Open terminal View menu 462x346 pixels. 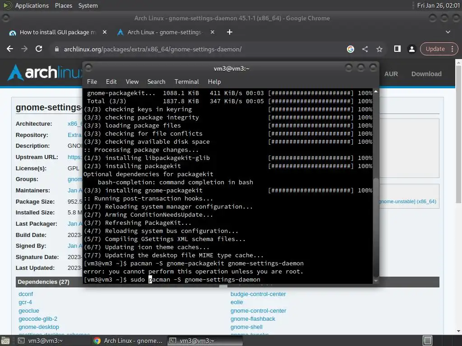pyautogui.click(x=132, y=82)
